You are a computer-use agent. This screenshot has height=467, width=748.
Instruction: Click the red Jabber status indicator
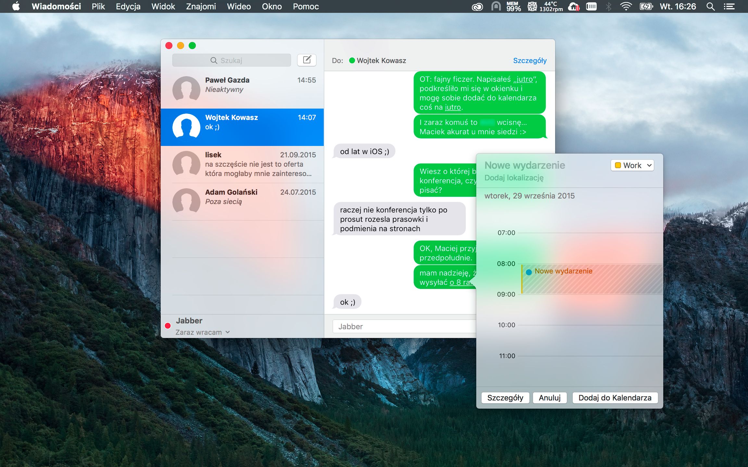coord(168,326)
